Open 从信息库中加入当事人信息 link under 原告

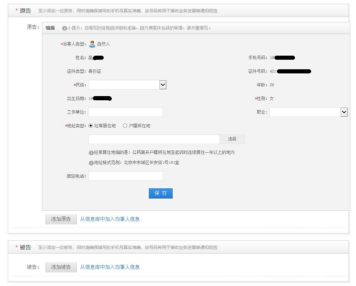pyautogui.click(x=110, y=219)
